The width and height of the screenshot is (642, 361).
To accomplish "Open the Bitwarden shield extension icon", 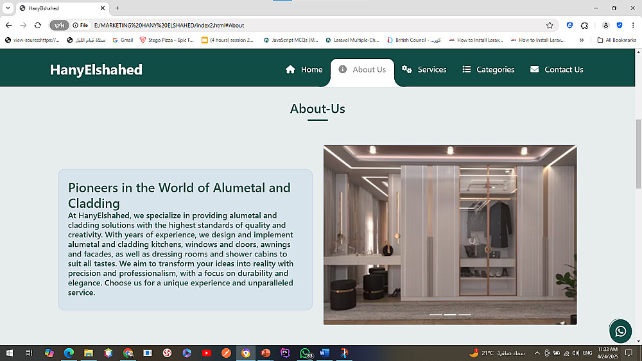I will coord(569,26).
